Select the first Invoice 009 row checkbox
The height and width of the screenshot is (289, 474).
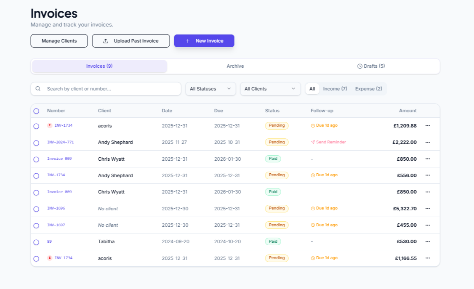pos(36,159)
